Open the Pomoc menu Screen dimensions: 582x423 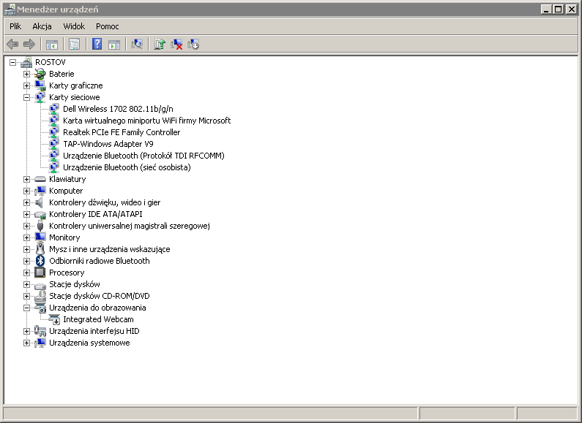tap(108, 26)
